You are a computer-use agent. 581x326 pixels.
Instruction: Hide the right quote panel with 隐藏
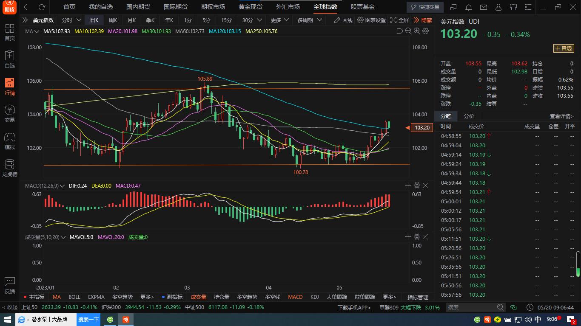[x=423, y=20]
